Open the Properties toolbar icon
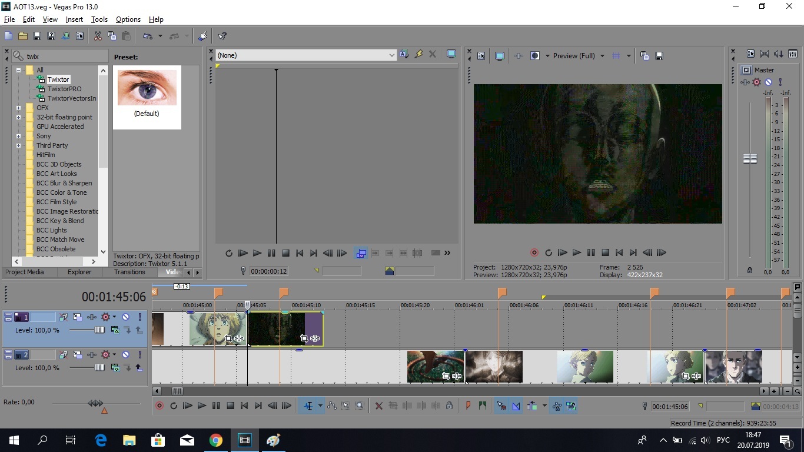Image resolution: width=804 pixels, height=452 pixels. 79,36
